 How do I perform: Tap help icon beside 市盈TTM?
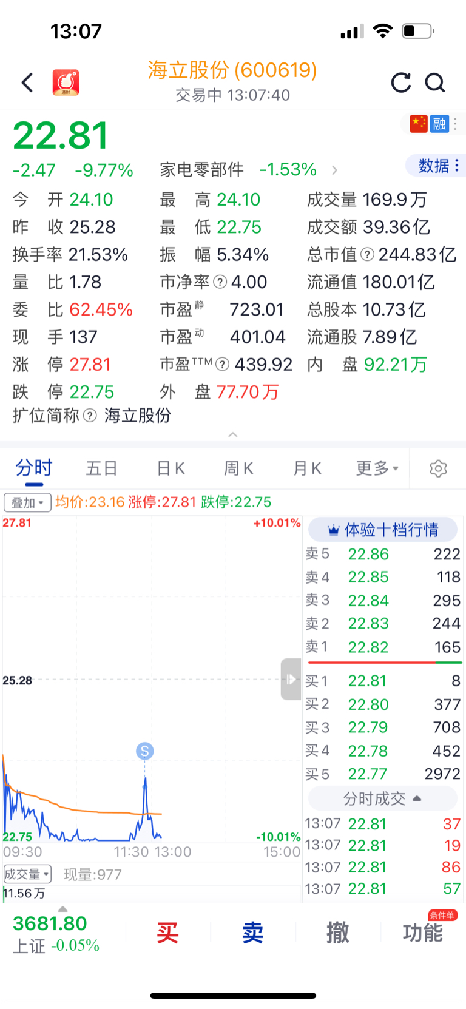click(223, 364)
